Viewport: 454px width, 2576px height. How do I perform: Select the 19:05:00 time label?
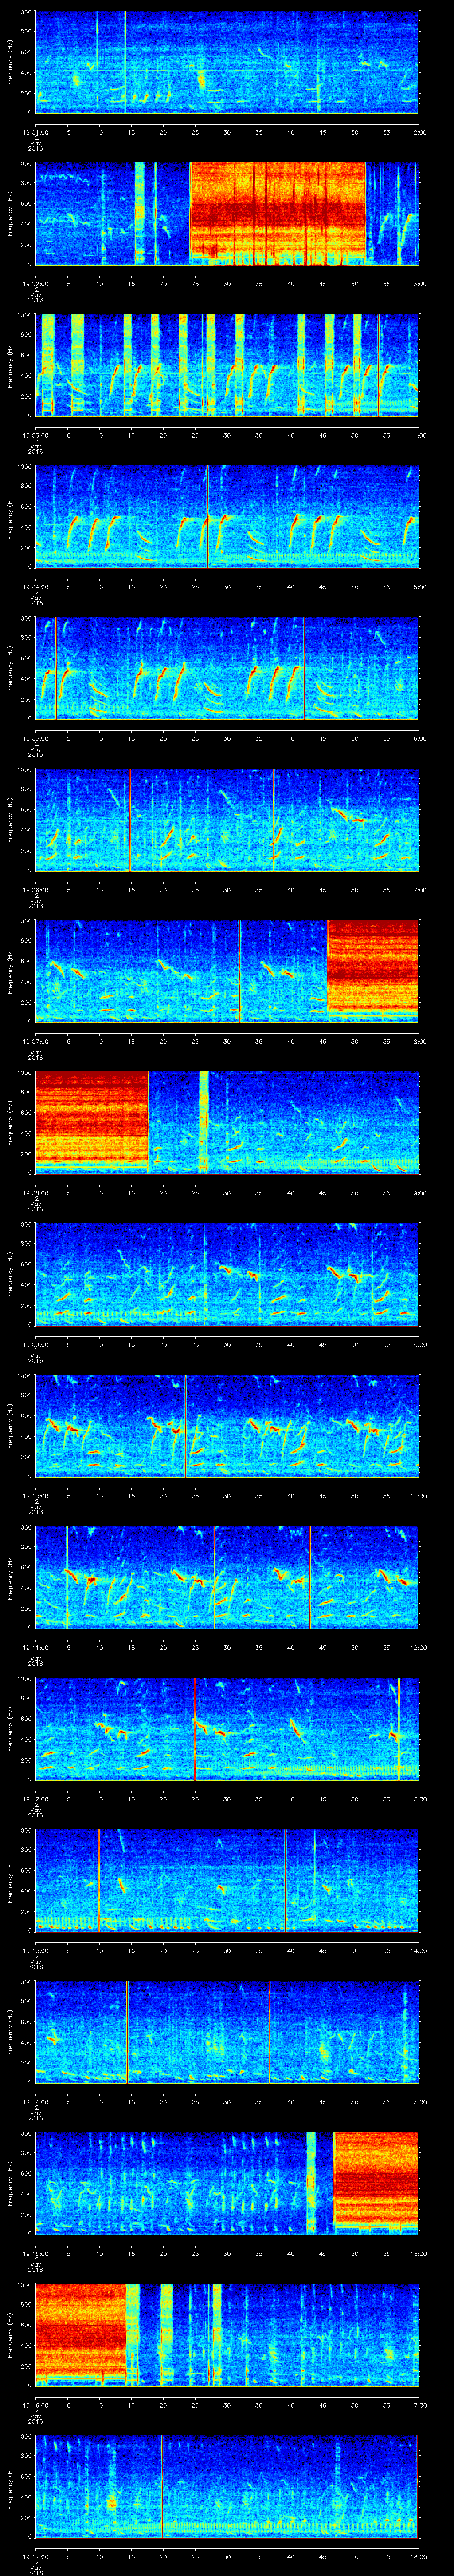point(35,738)
